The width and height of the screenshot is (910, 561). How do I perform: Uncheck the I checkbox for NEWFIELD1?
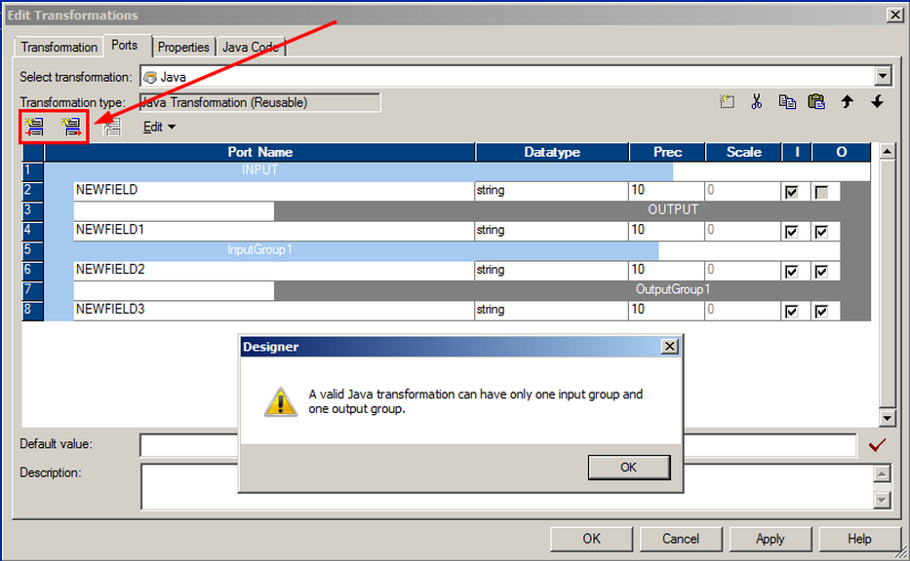[792, 231]
